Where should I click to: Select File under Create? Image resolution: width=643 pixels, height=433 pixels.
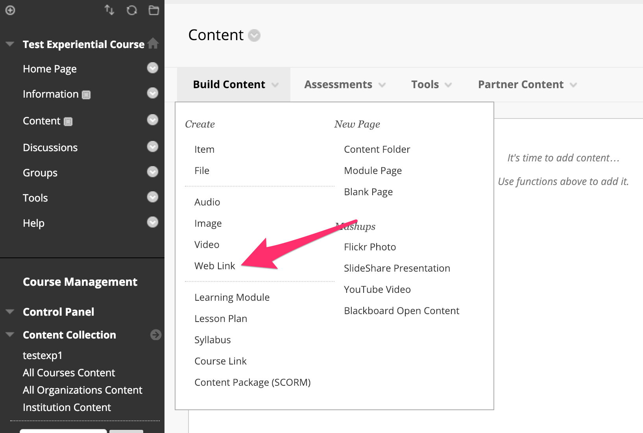point(202,171)
